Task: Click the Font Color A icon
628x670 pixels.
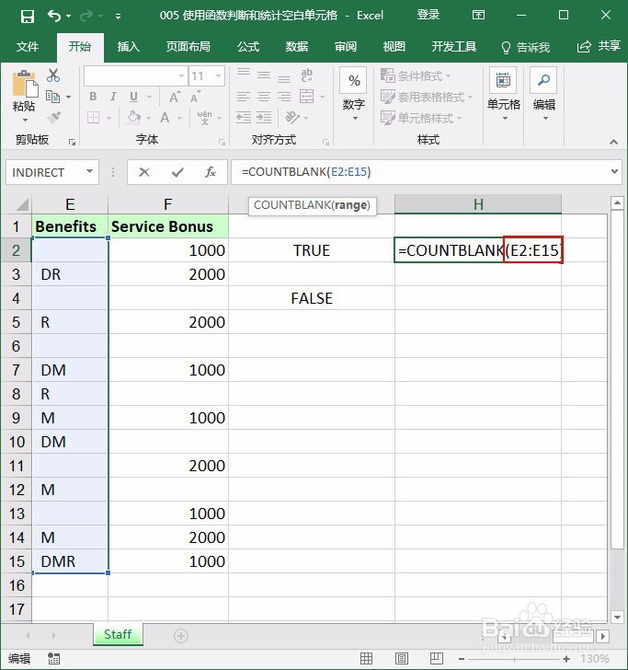Action: pyautogui.click(x=165, y=117)
